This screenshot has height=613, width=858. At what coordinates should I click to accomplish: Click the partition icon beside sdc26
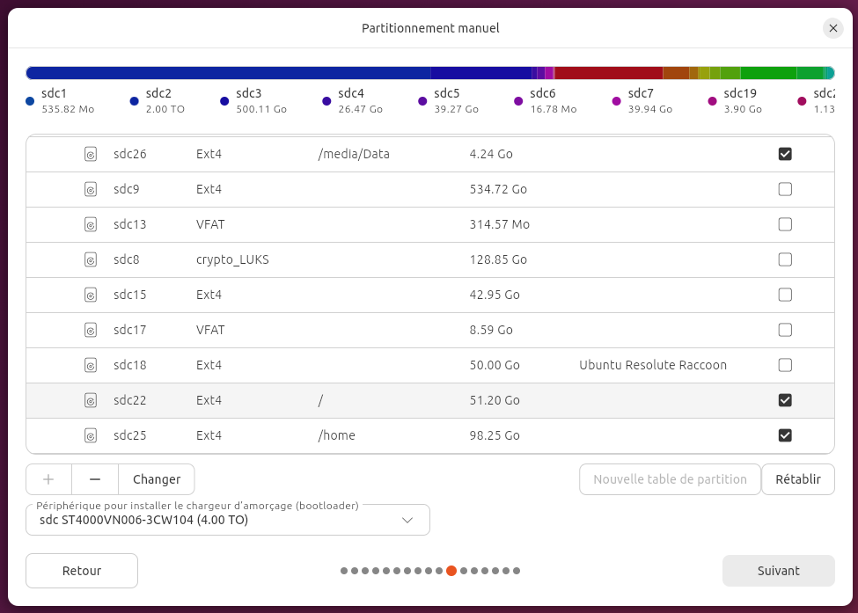pos(91,154)
